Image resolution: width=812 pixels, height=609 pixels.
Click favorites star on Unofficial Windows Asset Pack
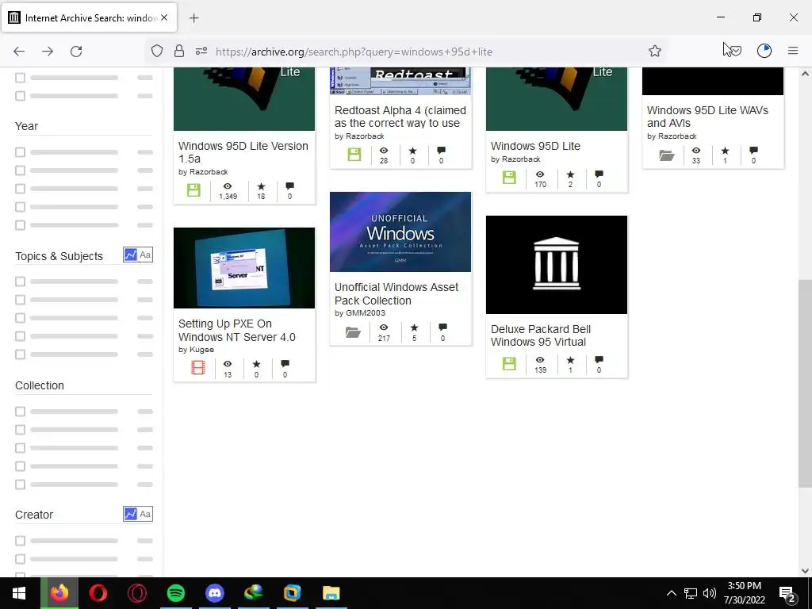(414, 327)
